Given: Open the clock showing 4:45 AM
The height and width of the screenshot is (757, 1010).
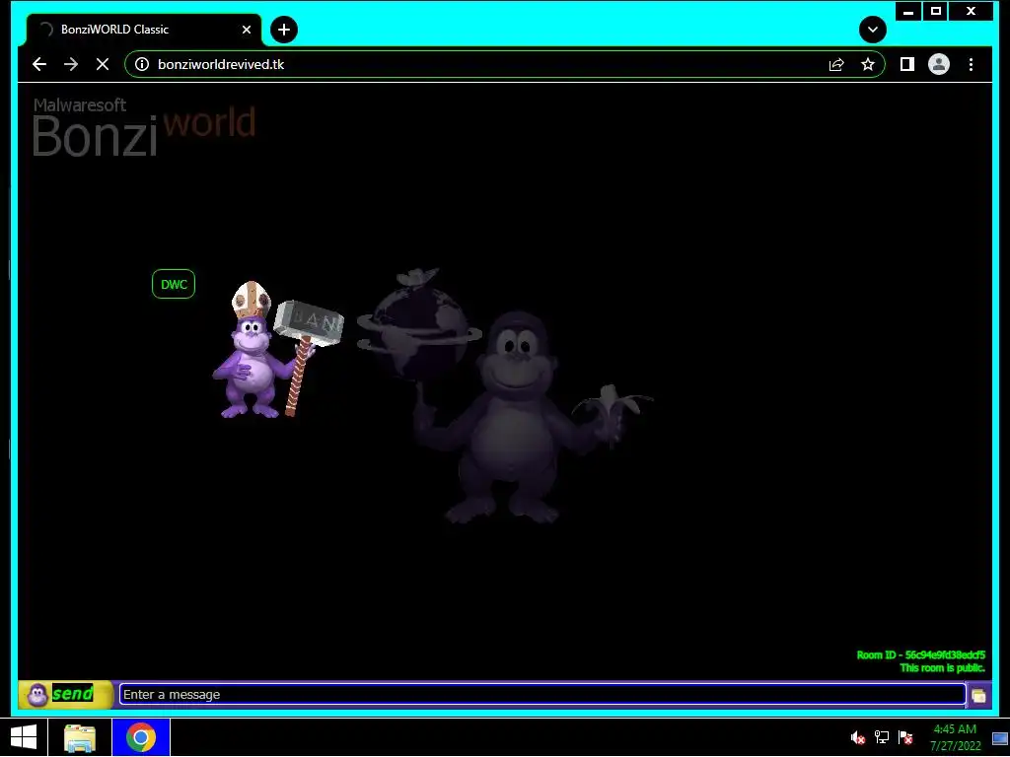Looking at the screenshot, I should [955, 737].
